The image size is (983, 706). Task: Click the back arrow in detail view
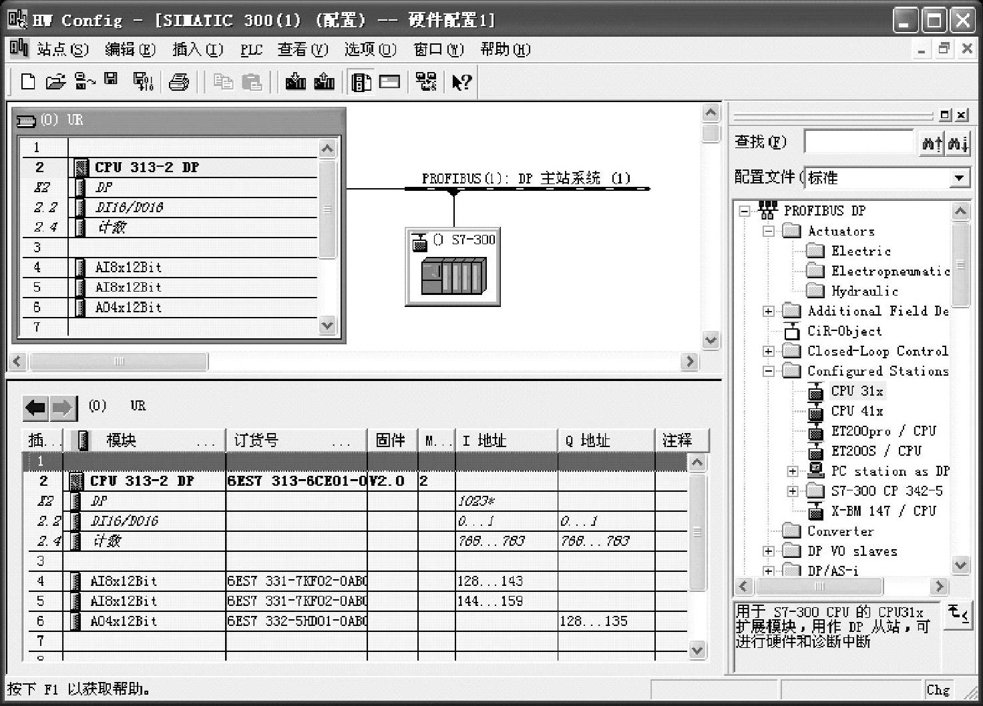(35, 407)
